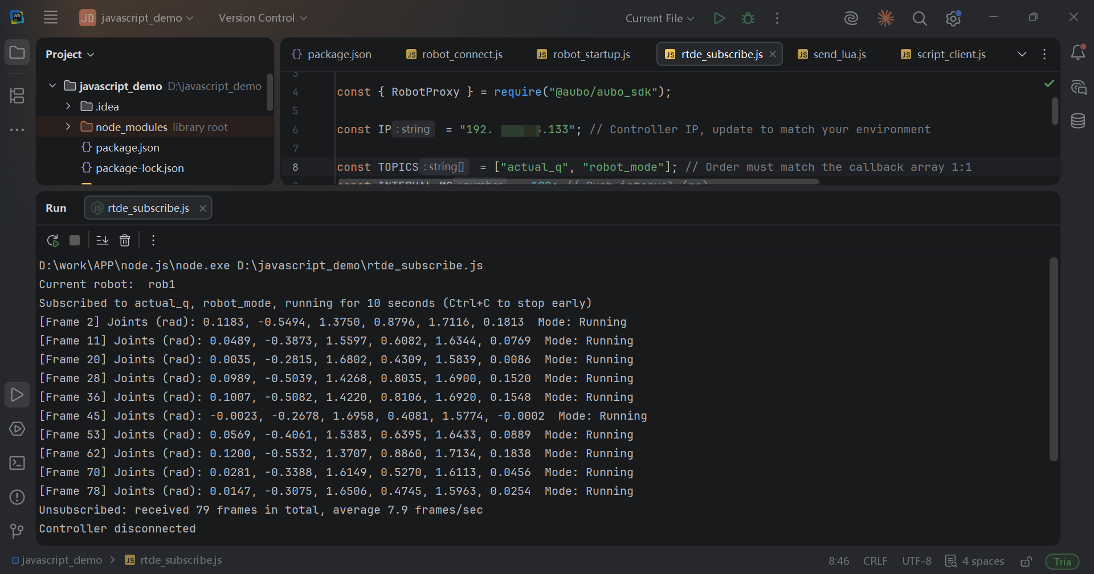Open the Git tool window in left sidebar
Image resolution: width=1094 pixels, height=574 pixels.
pos(17,531)
